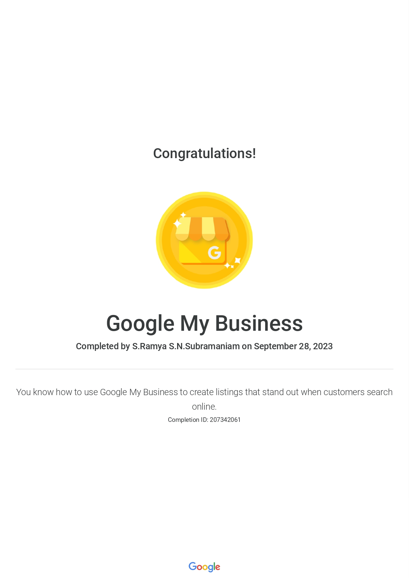Click the white G on the storefront
Viewport: 409px width, 579px height.
(x=214, y=253)
